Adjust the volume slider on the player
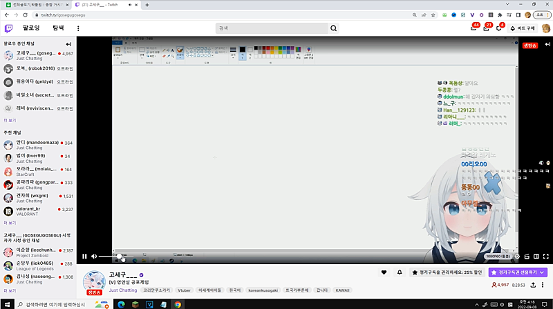This screenshot has width=553, height=309. [x=115, y=256]
